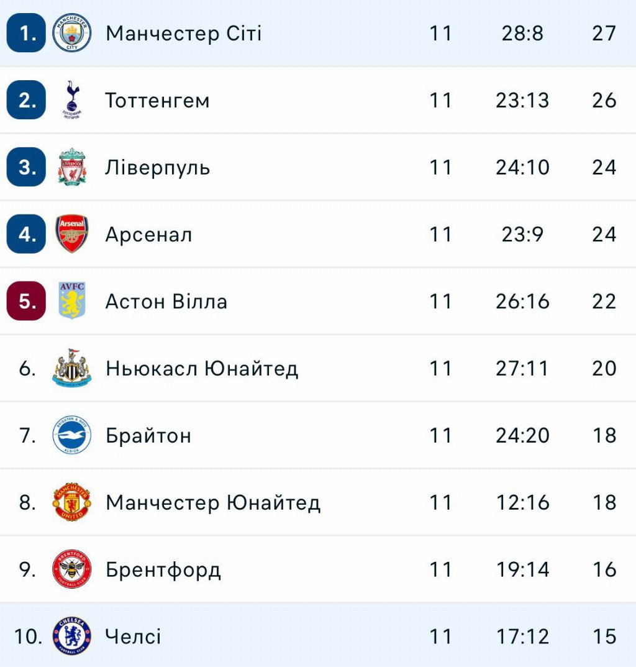Click the Manchester United crest
Viewport: 636px width, 667px height.
pyautogui.click(x=72, y=502)
